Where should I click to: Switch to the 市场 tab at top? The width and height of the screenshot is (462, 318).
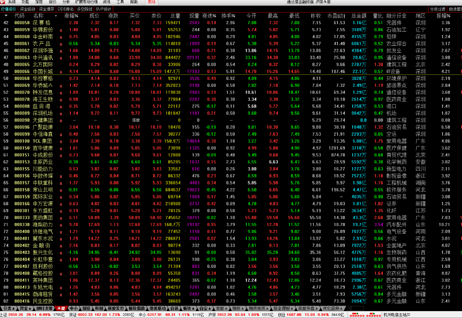[151, 2]
